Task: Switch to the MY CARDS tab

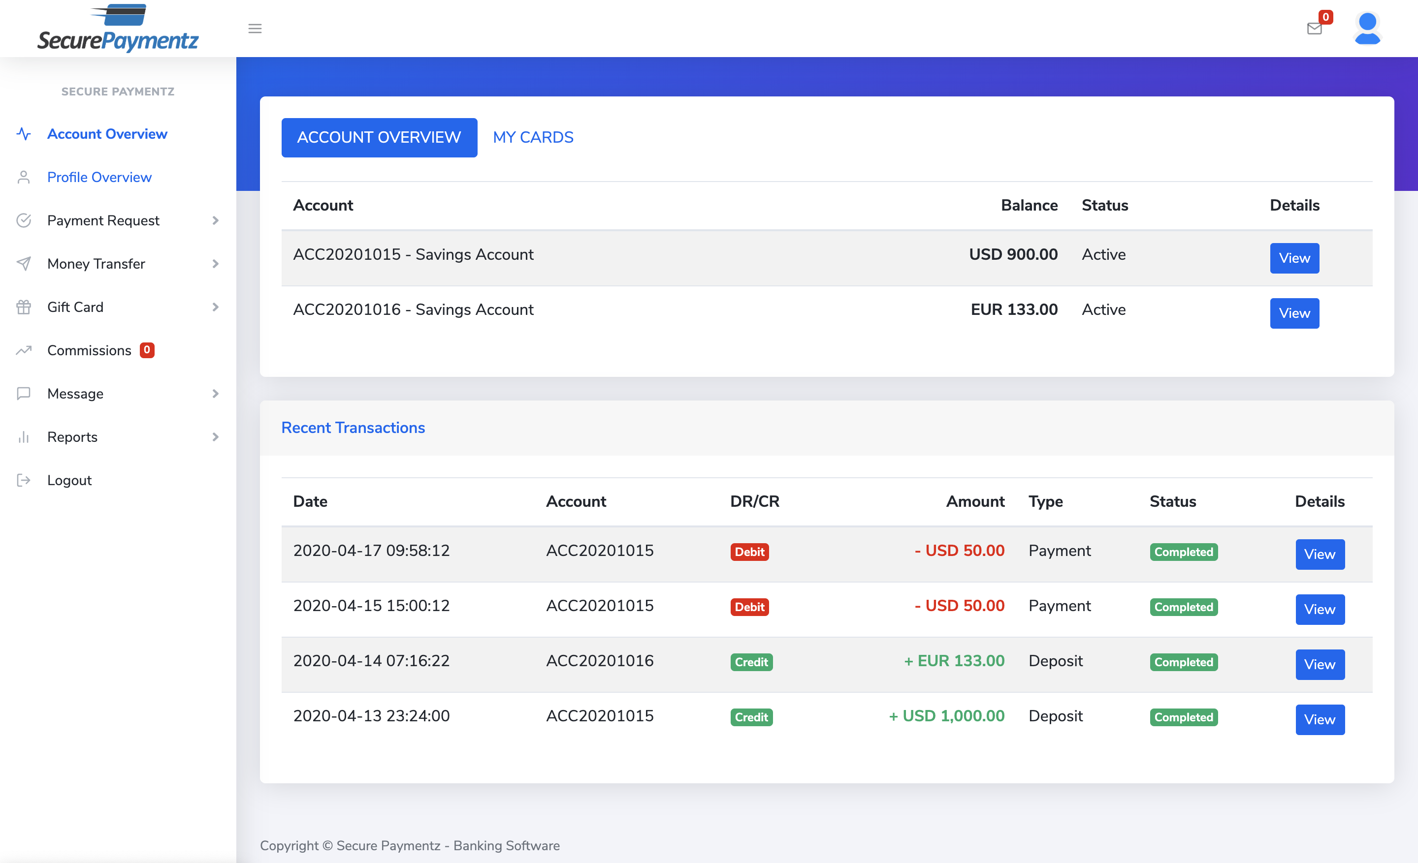Action: pyautogui.click(x=533, y=137)
